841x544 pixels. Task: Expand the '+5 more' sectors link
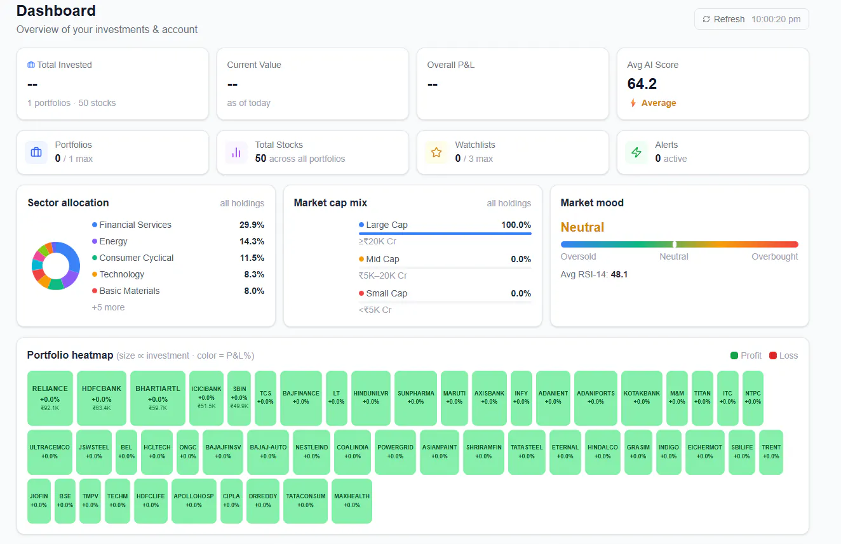(x=108, y=307)
